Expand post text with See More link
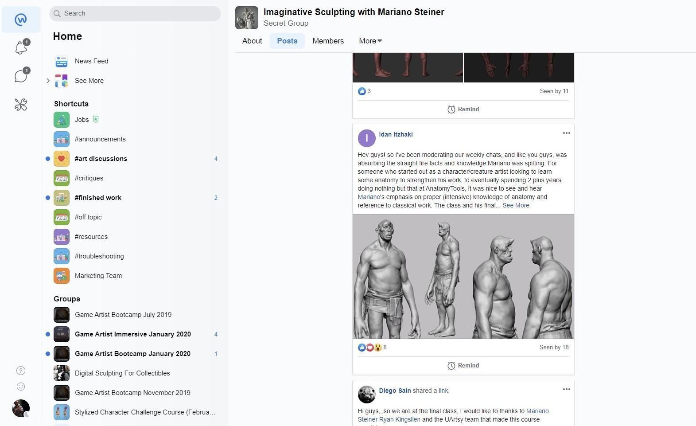The width and height of the screenshot is (696, 426). click(516, 205)
